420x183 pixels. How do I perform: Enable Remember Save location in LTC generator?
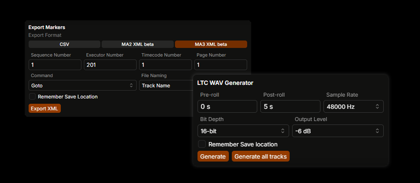coord(202,144)
